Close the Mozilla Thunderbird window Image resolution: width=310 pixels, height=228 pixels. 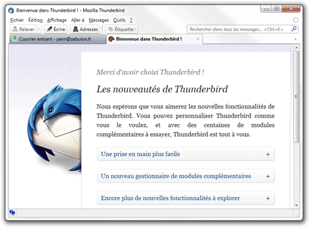point(291,9)
